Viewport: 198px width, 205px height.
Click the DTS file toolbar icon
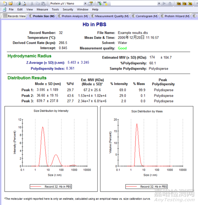(x=184, y=3)
